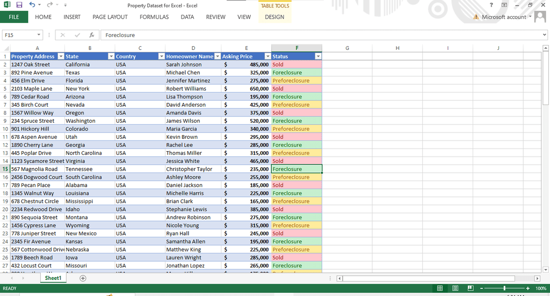This screenshot has height=296, width=550.
Task: Switch to Page Break Preview icon
Action: point(470,288)
